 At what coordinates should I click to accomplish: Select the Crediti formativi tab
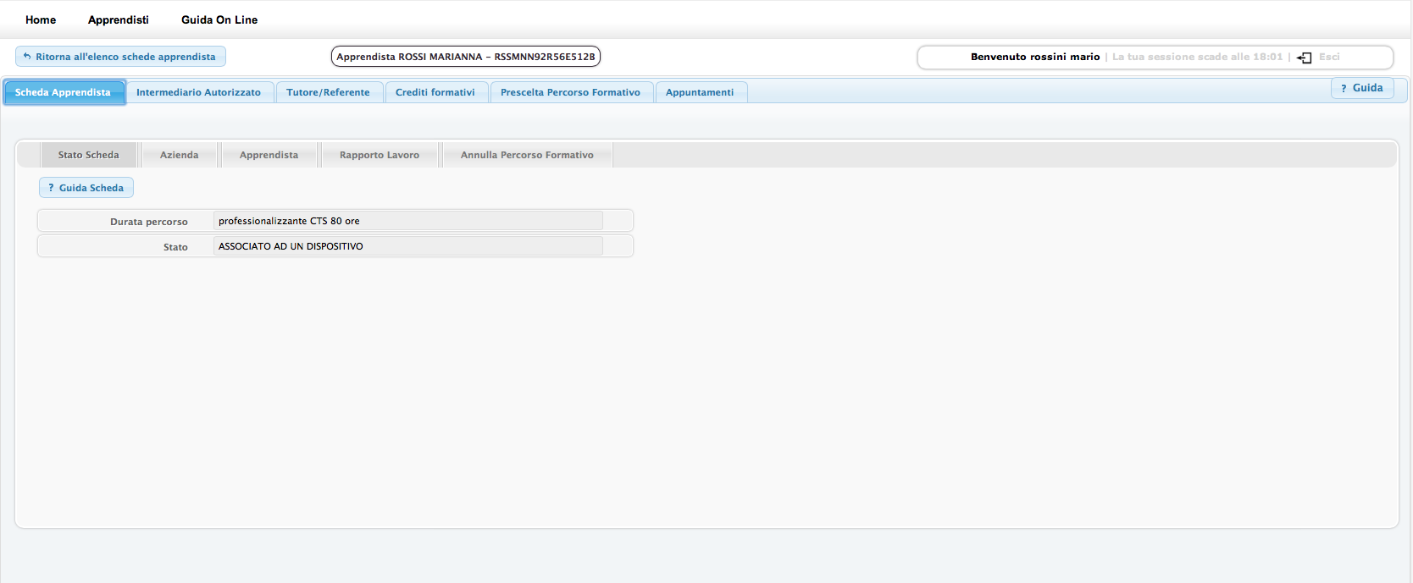[435, 92]
